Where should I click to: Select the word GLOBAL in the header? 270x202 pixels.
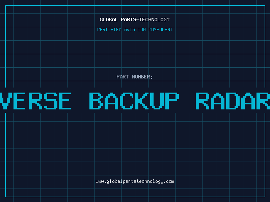108,20
